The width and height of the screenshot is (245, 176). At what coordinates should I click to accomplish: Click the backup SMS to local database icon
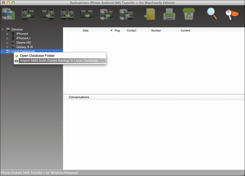pos(9,14)
